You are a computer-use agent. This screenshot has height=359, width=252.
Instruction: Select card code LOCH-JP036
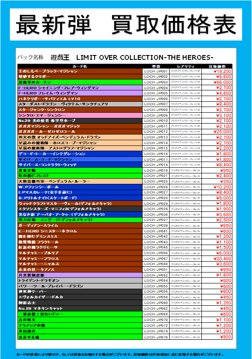(x=156, y=214)
